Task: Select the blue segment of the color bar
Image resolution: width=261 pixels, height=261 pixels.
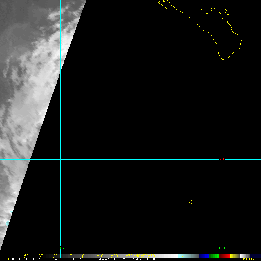Action: point(204,256)
